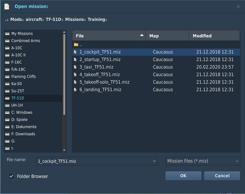Close the Open mission dialog
Screen dimensions: 245x194
click(238, 6)
